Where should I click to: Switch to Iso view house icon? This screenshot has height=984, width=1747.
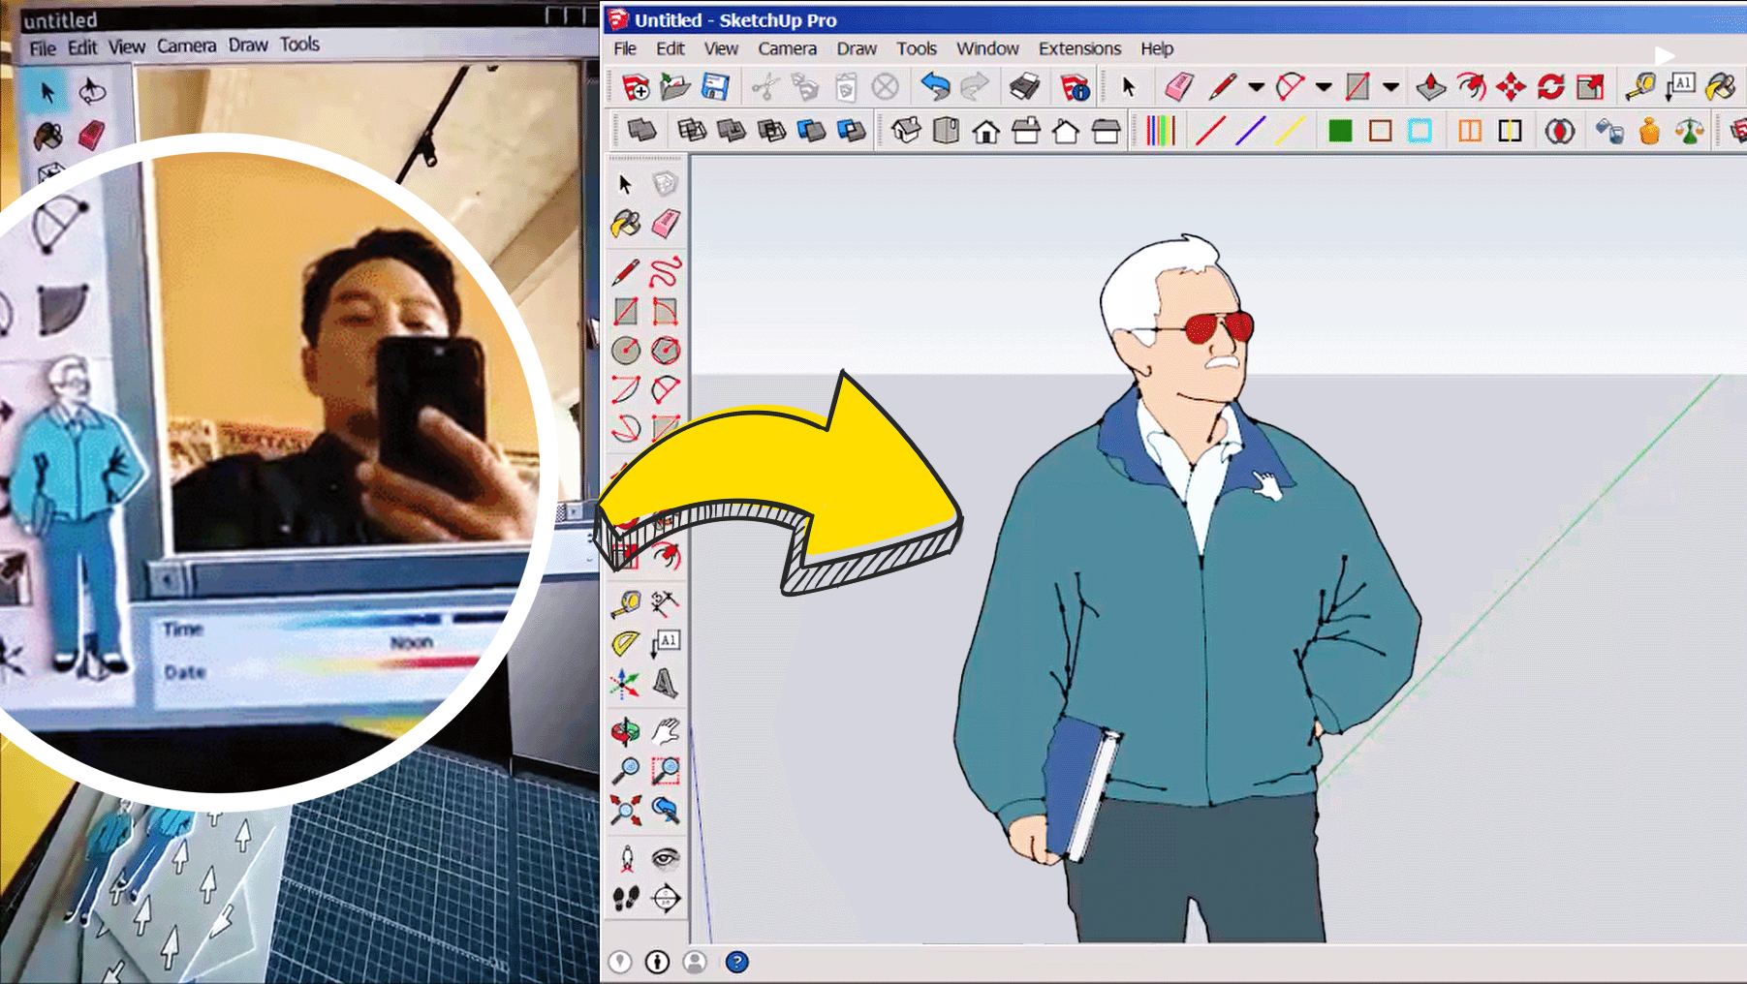tap(906, 131)
